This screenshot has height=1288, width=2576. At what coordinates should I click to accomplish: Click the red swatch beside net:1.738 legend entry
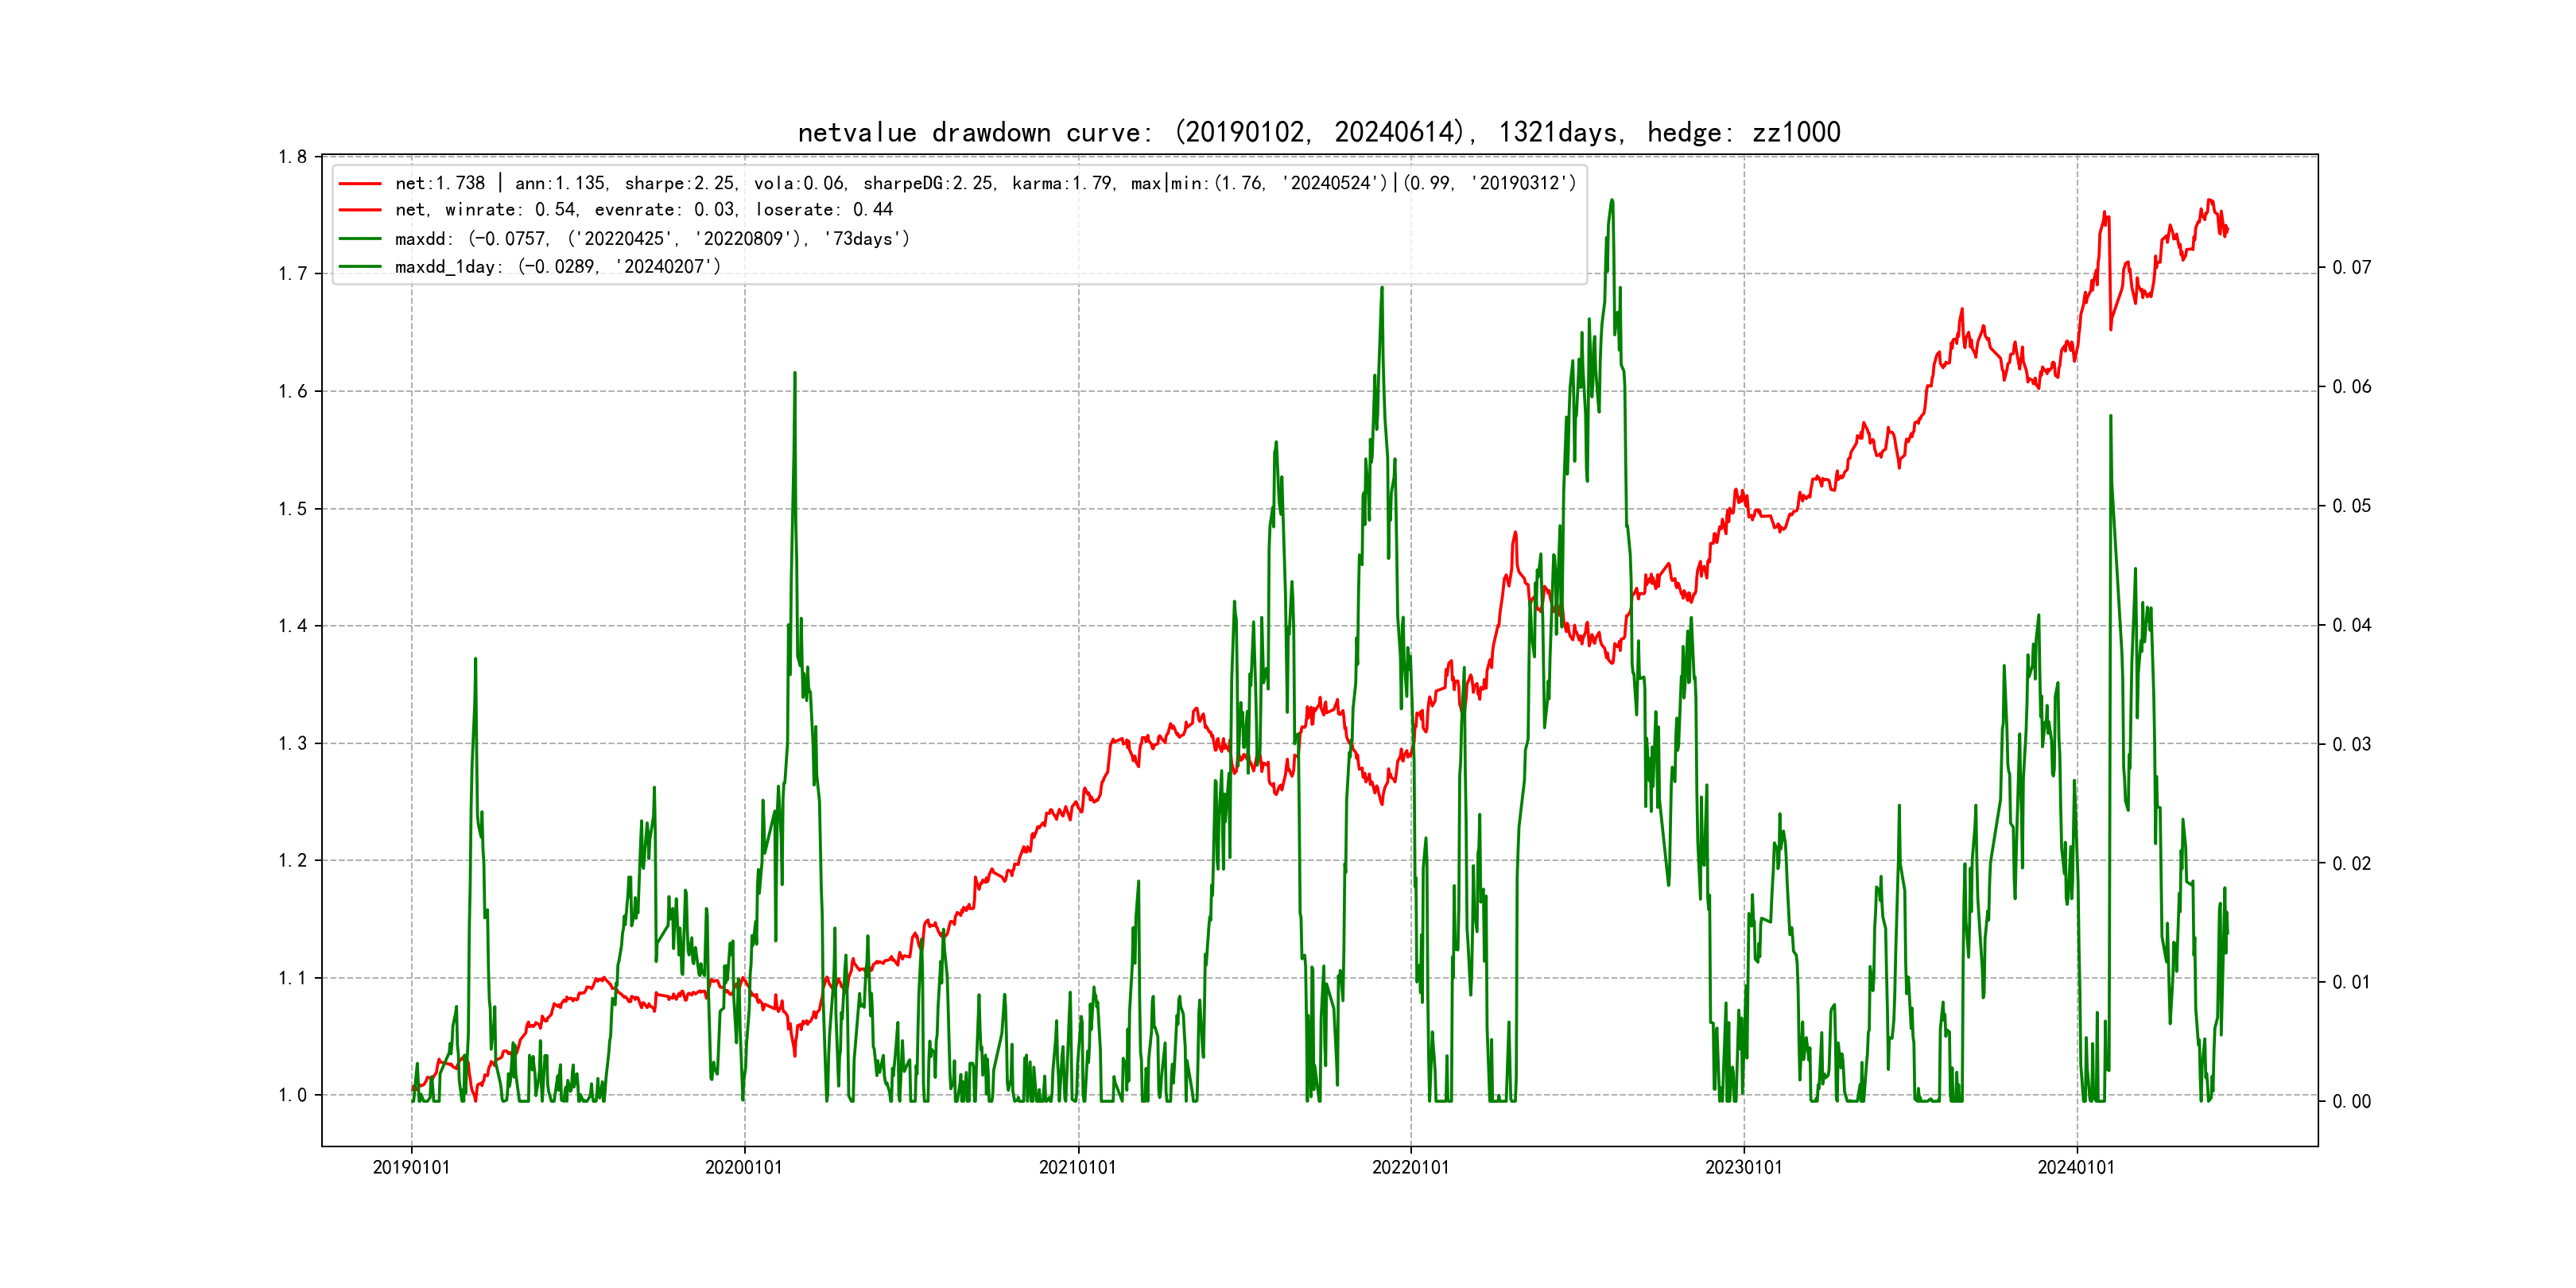pos(360,184)
